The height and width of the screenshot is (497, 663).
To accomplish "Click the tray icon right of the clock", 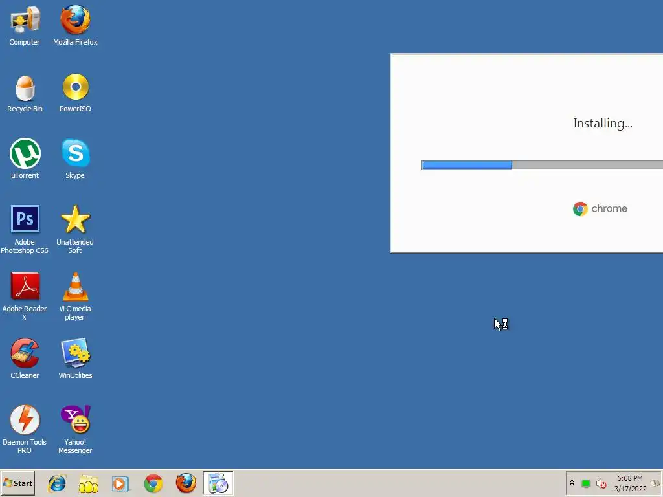I will pyautogui.click(x=656, y=483).
